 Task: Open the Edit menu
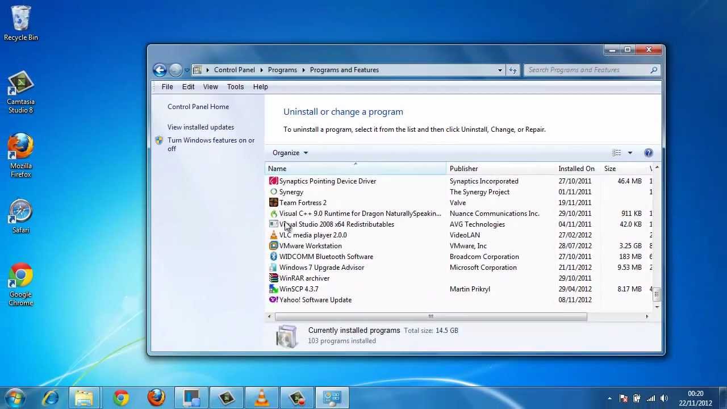click(188, 87)
